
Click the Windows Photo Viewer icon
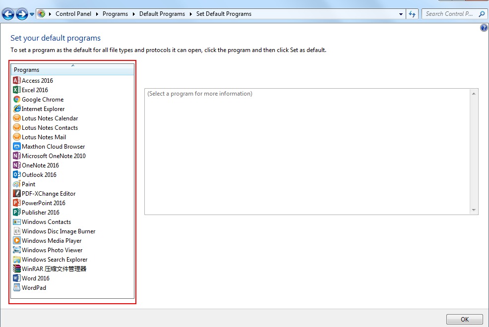pos(17,250)
